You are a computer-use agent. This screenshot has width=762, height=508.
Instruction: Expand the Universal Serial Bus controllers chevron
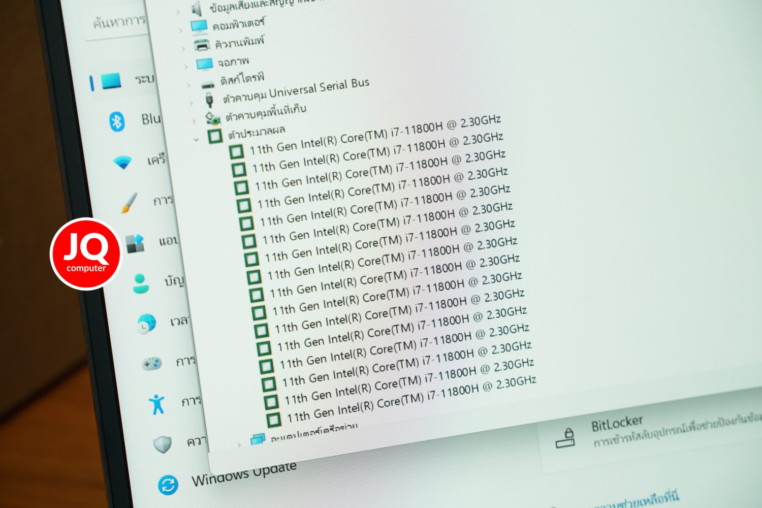[x=191, y=103]
